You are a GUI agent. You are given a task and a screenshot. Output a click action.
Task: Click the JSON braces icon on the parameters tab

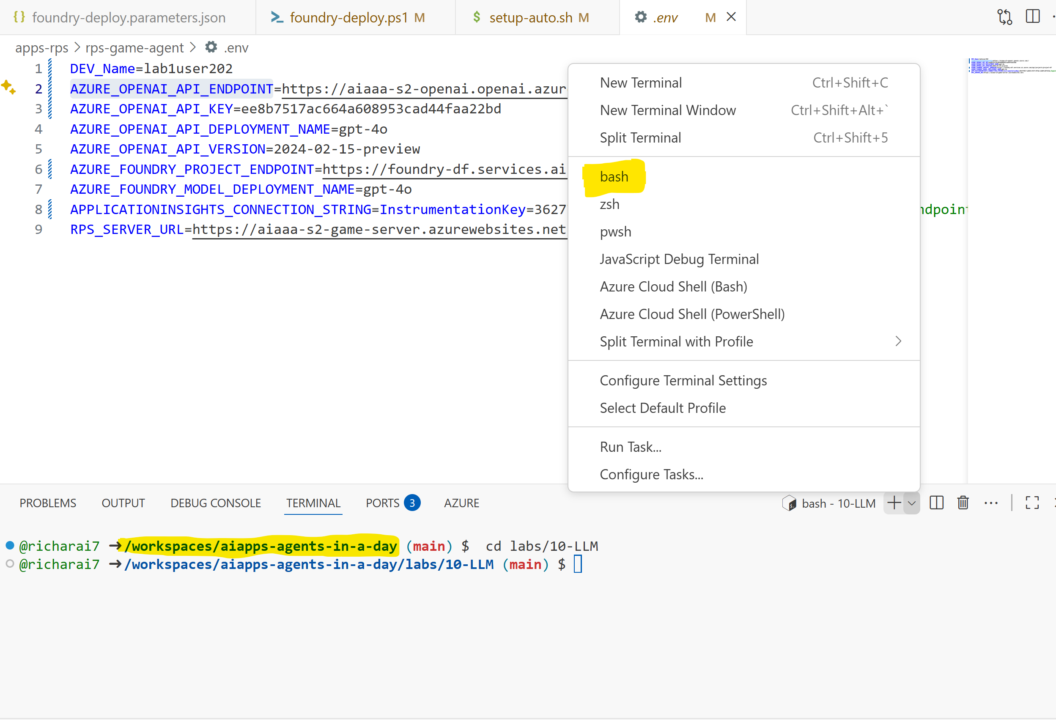(x=19, y=17)
